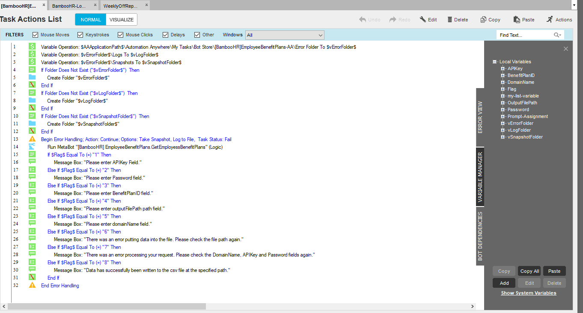Screen dimensions: 583x313
Task: Click the Edit wrench icon in toolbar
Action: [x=422, y=20]
